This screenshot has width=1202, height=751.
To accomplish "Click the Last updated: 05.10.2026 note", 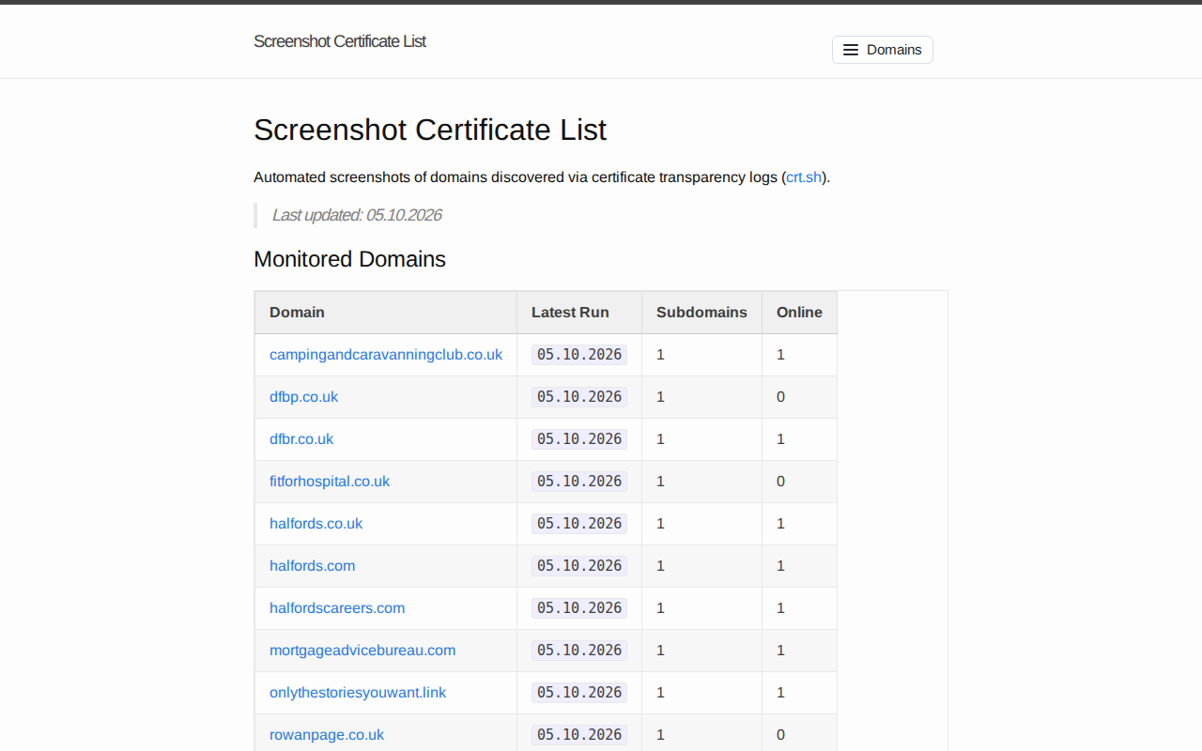I will pos(357,215).
